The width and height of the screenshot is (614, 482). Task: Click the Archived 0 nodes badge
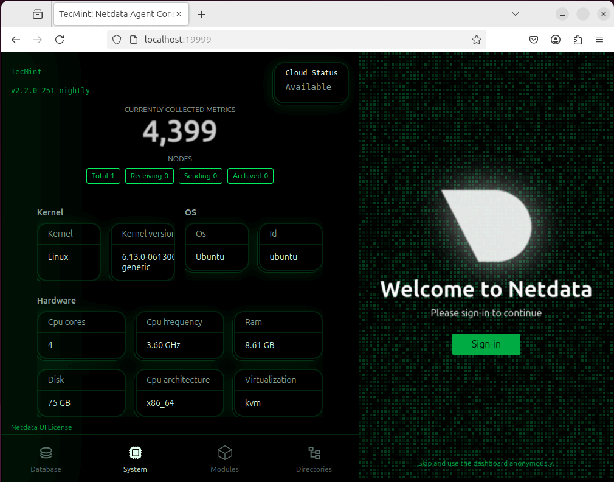coord(250,176)
